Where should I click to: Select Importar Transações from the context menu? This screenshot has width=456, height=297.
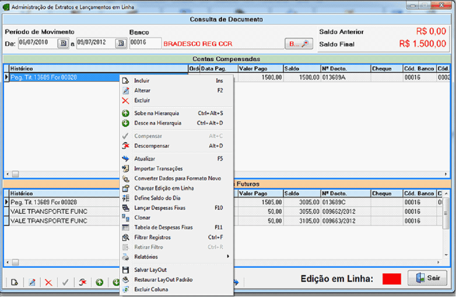[x=158, y=169]
